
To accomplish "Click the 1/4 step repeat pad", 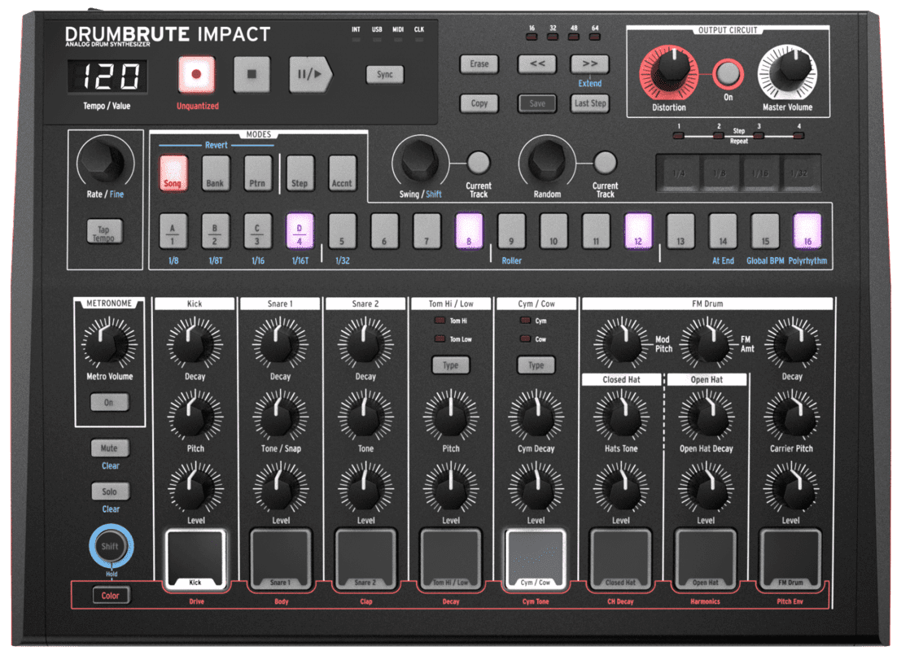I will [679, 173].
